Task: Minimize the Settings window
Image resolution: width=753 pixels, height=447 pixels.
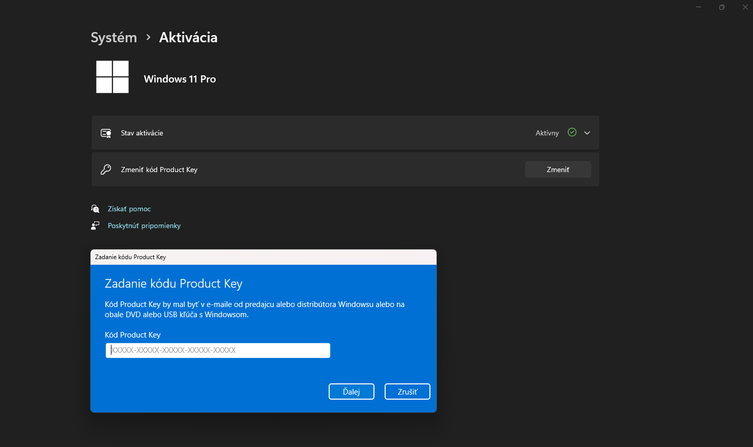Action: click(x=699, y=7)
